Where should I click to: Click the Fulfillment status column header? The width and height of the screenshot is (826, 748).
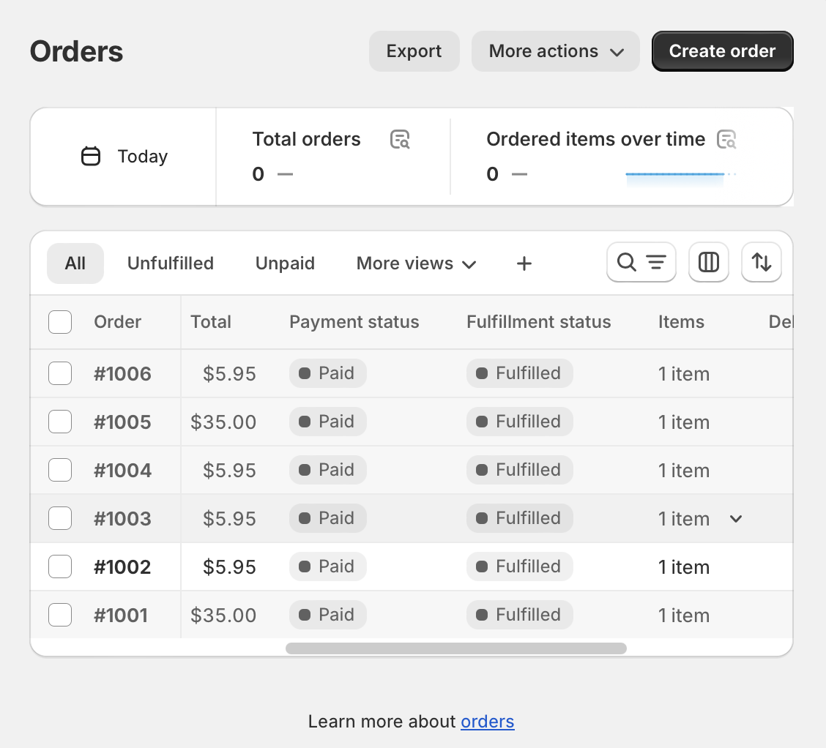pyautogui.click(x=538, y=322)
